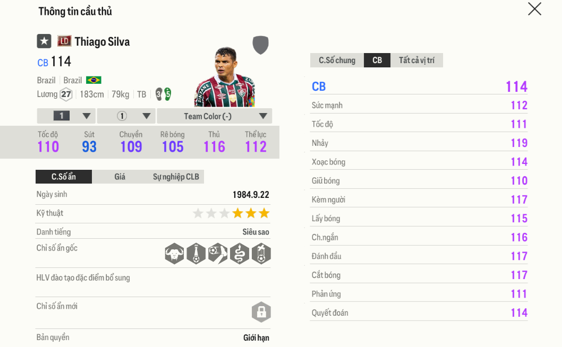
Task: Click the Brazil flag icon
Action: (x=94, y=80)
